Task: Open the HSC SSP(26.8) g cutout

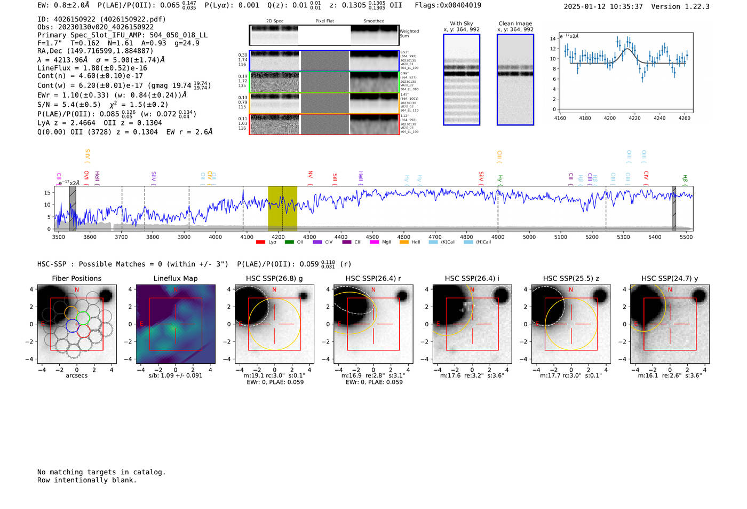Action: pyautogui.click(x=274, y=324)
